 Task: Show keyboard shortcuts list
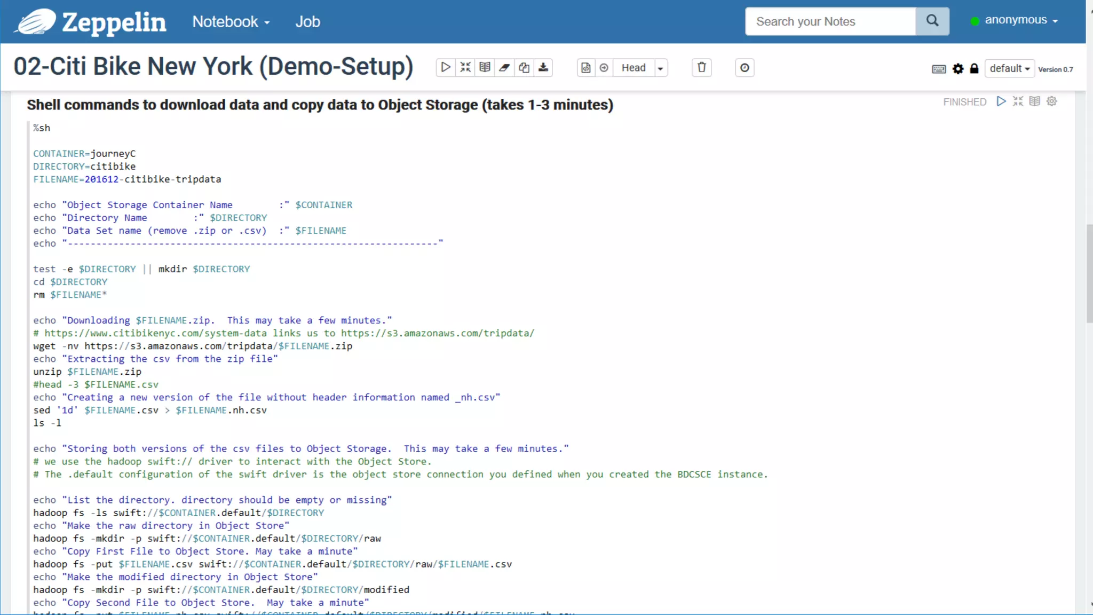click(x=939, y=69)
